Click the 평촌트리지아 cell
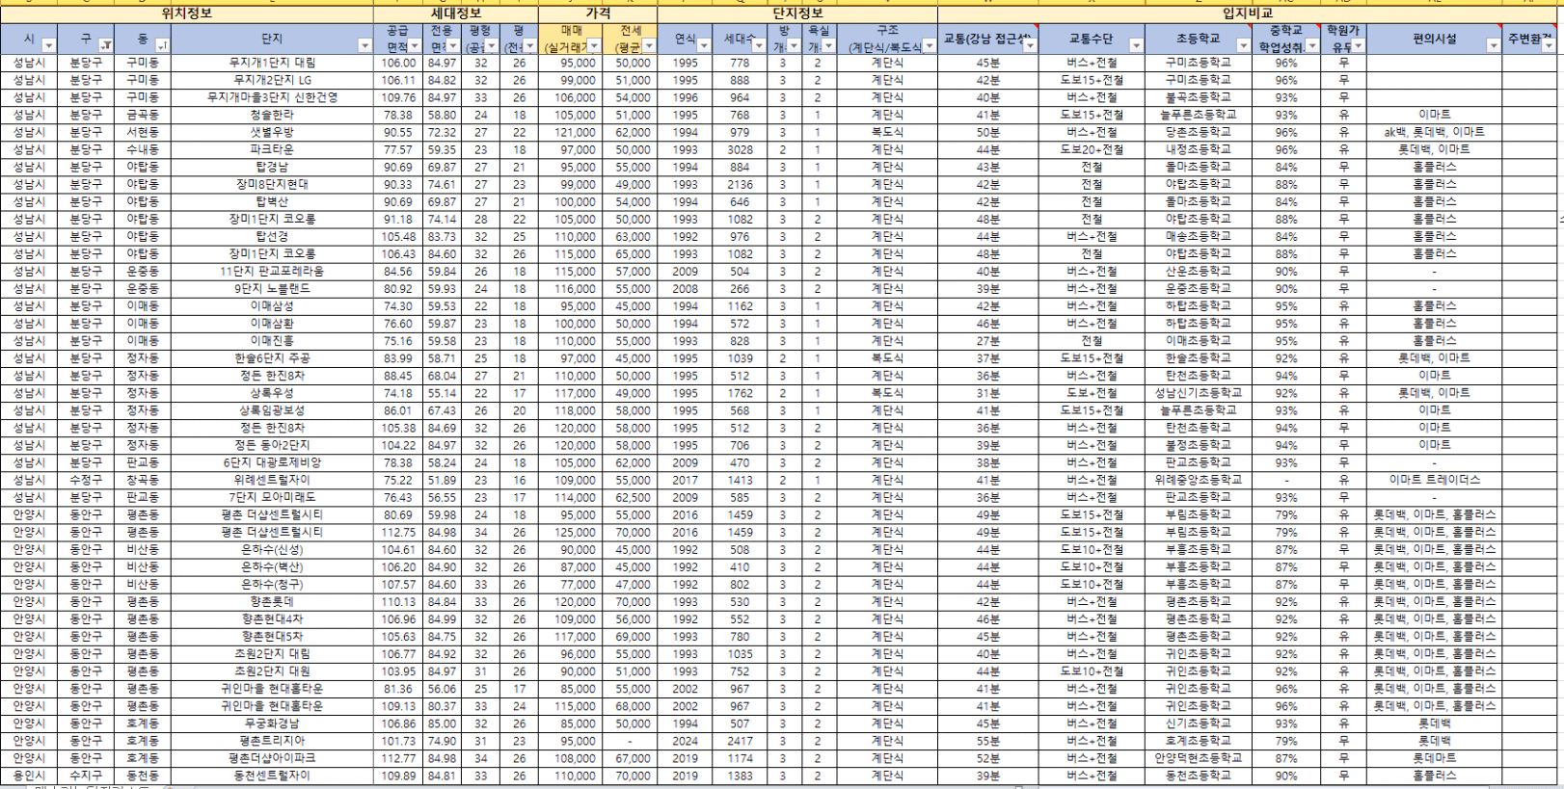The width and height of the screenshot is (1564, 789). tap(272, 741)
